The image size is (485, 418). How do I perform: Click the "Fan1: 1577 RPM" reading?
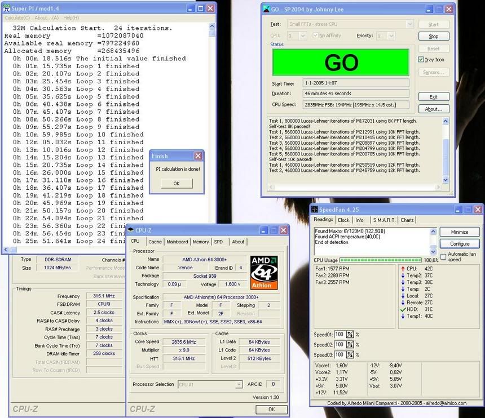click(332, 269)
